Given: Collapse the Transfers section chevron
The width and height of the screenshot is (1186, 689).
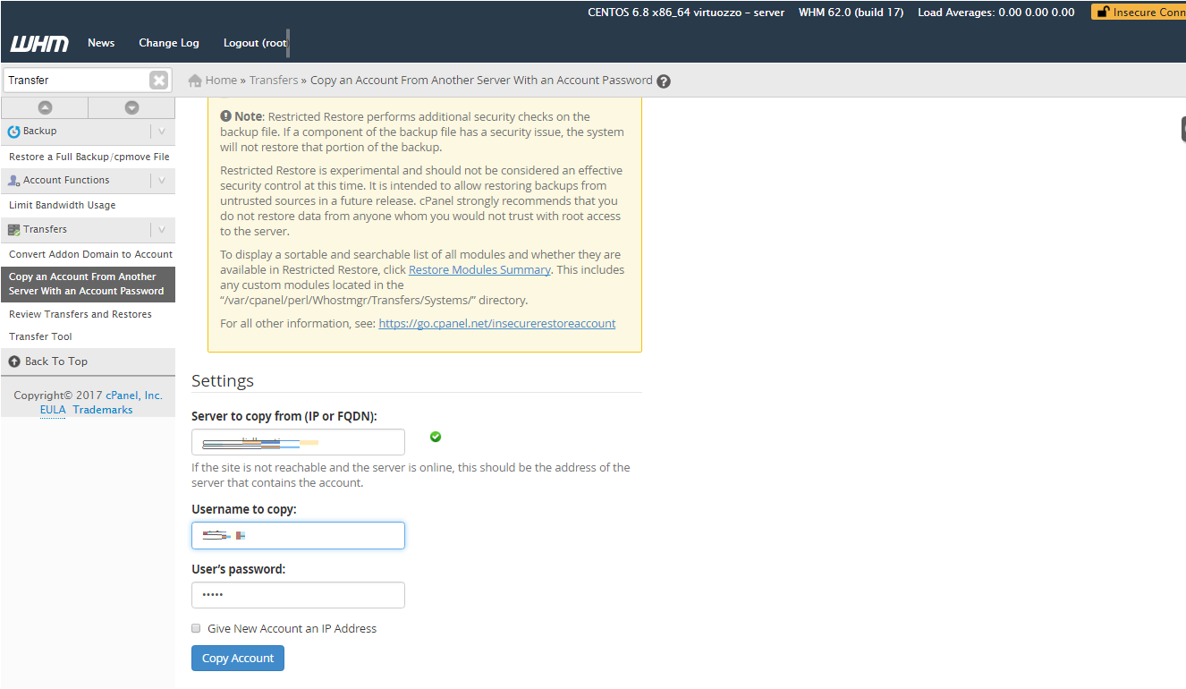Looking at the screenshot, I should pyautogui.click(x=162, y=230).
